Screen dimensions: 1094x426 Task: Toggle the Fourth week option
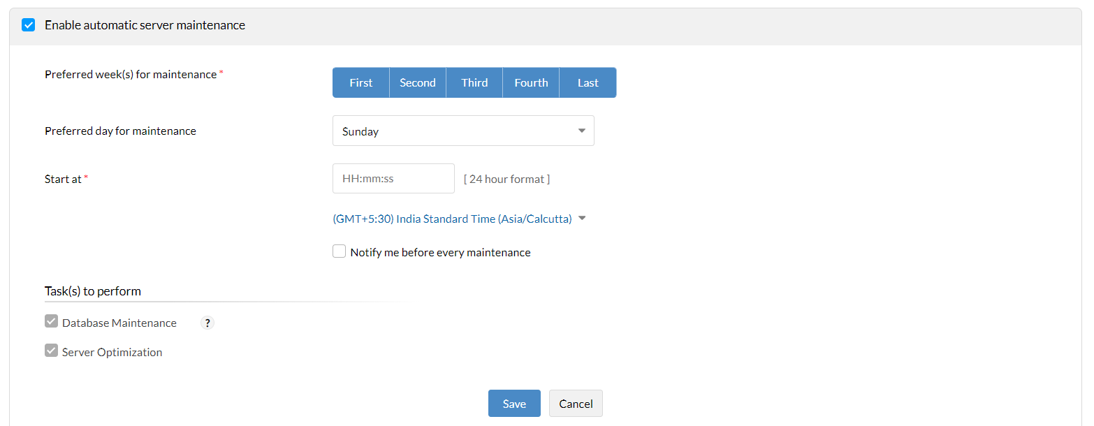click(531, 82)
